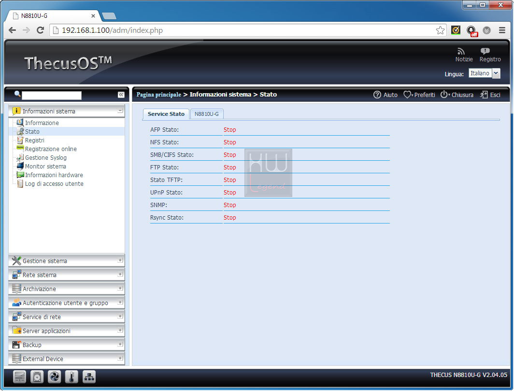Expand the Backup section

[x=120, y=344]
